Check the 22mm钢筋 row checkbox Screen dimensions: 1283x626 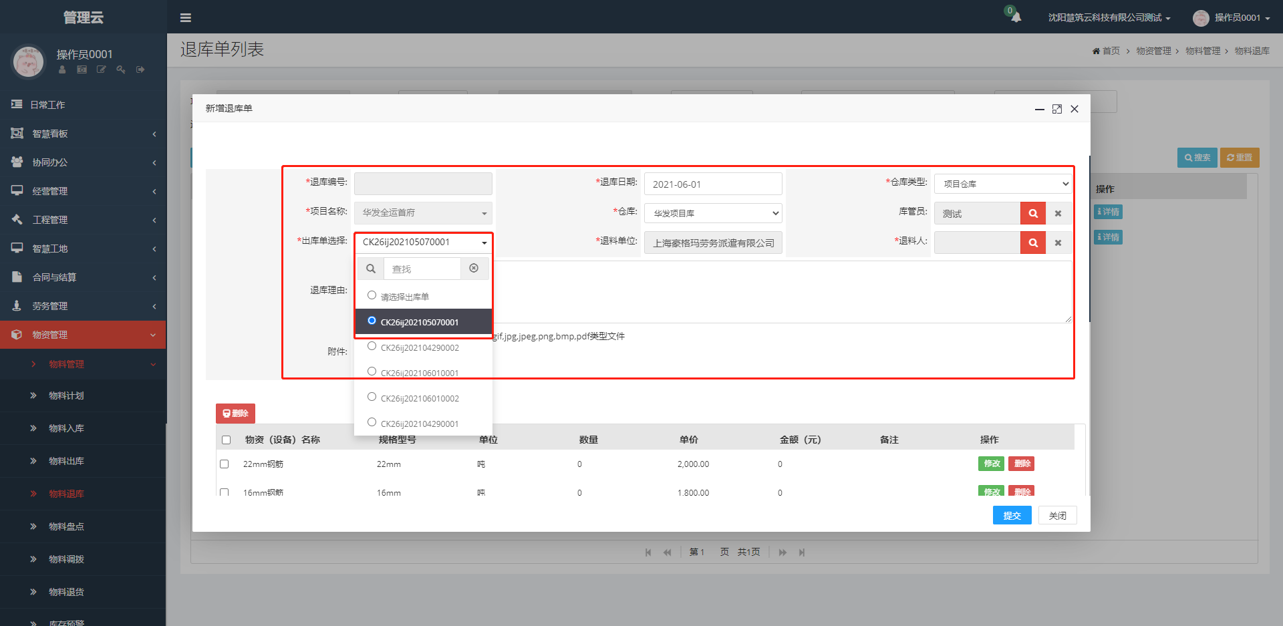[x=225, y=464]
